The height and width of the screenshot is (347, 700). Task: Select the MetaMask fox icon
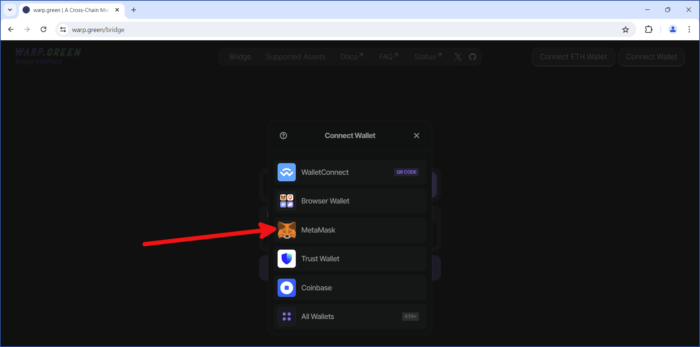287,230
